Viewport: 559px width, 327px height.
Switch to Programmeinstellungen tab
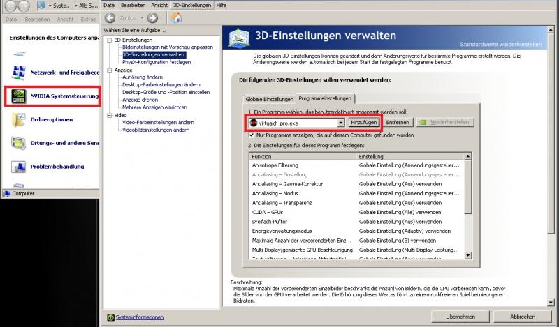tap(325, 98)
